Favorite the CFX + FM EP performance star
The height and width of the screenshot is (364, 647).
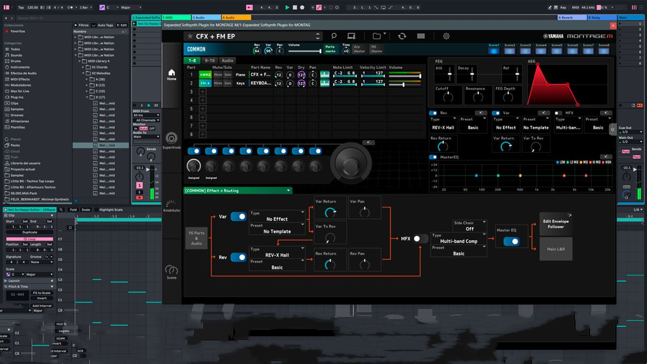190,37
